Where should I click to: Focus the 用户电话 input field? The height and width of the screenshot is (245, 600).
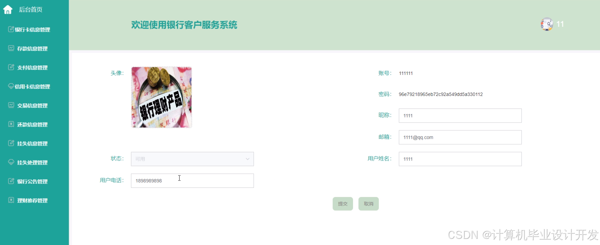tap(192, 181)
